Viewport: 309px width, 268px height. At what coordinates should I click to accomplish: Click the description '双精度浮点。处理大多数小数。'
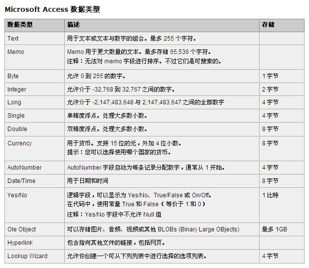point(107,129)
